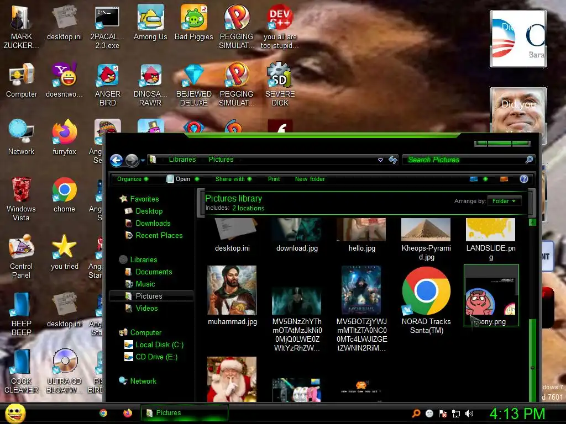566x424 pixels.
Task: Click the DEV C++ 'you all are too stupid' icon
Action: pos(280,27)
